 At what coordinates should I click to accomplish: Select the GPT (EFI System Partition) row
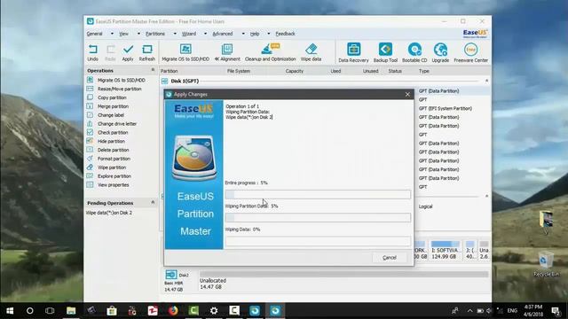[446, 108]
